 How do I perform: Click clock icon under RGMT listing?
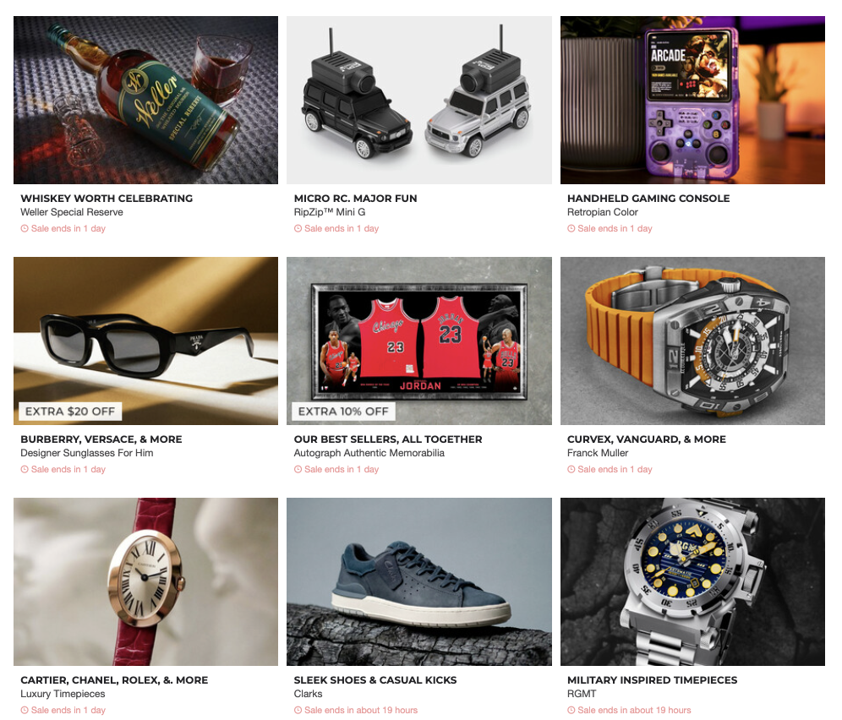point(571,711)
